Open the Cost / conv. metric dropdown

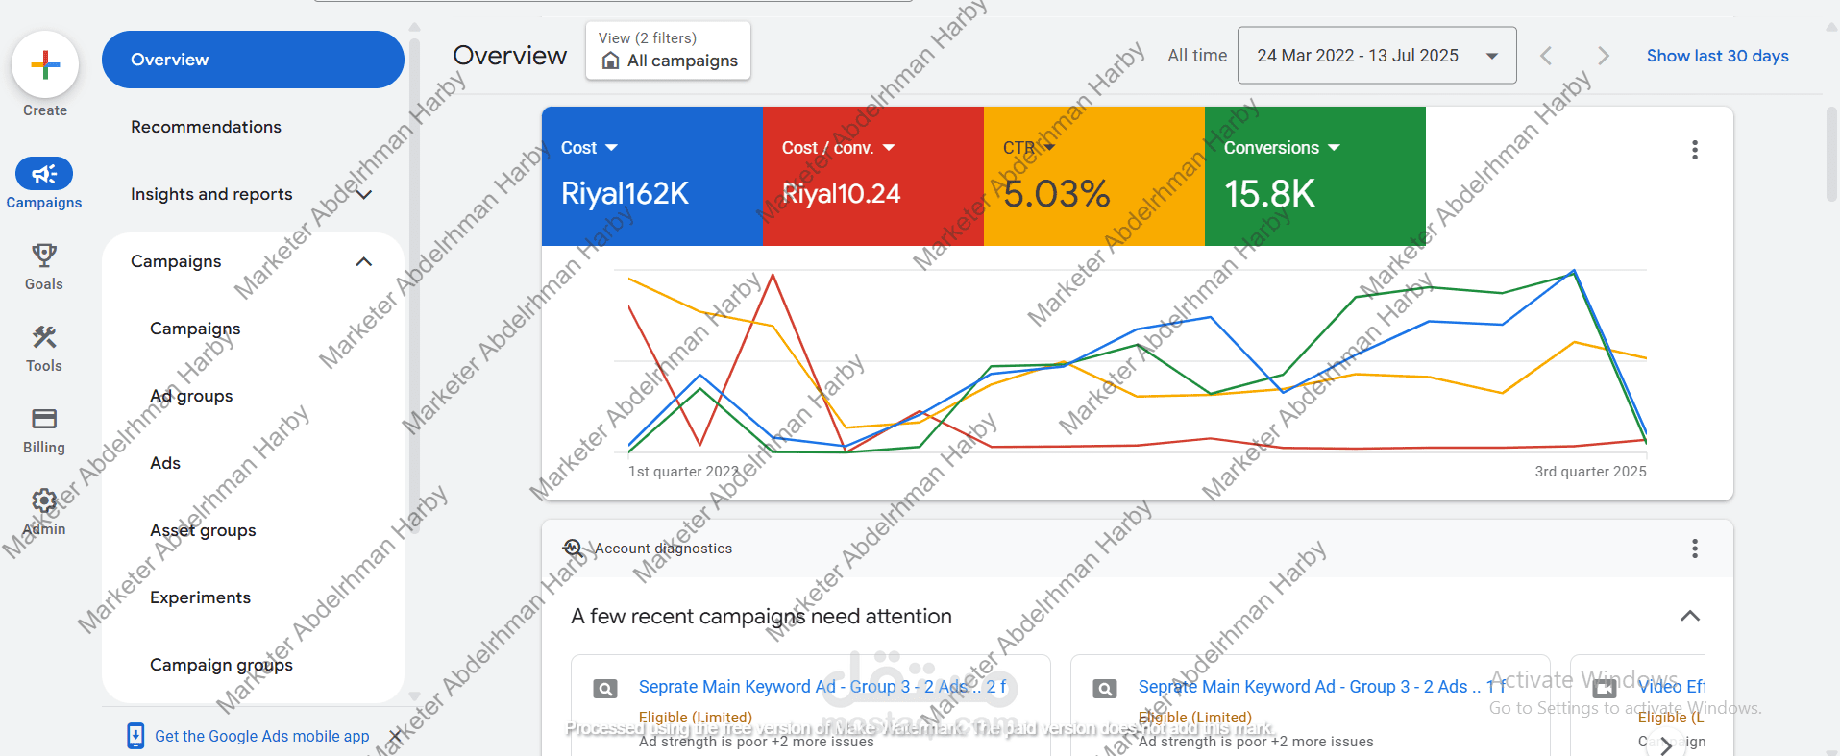(x=838, y=148)
